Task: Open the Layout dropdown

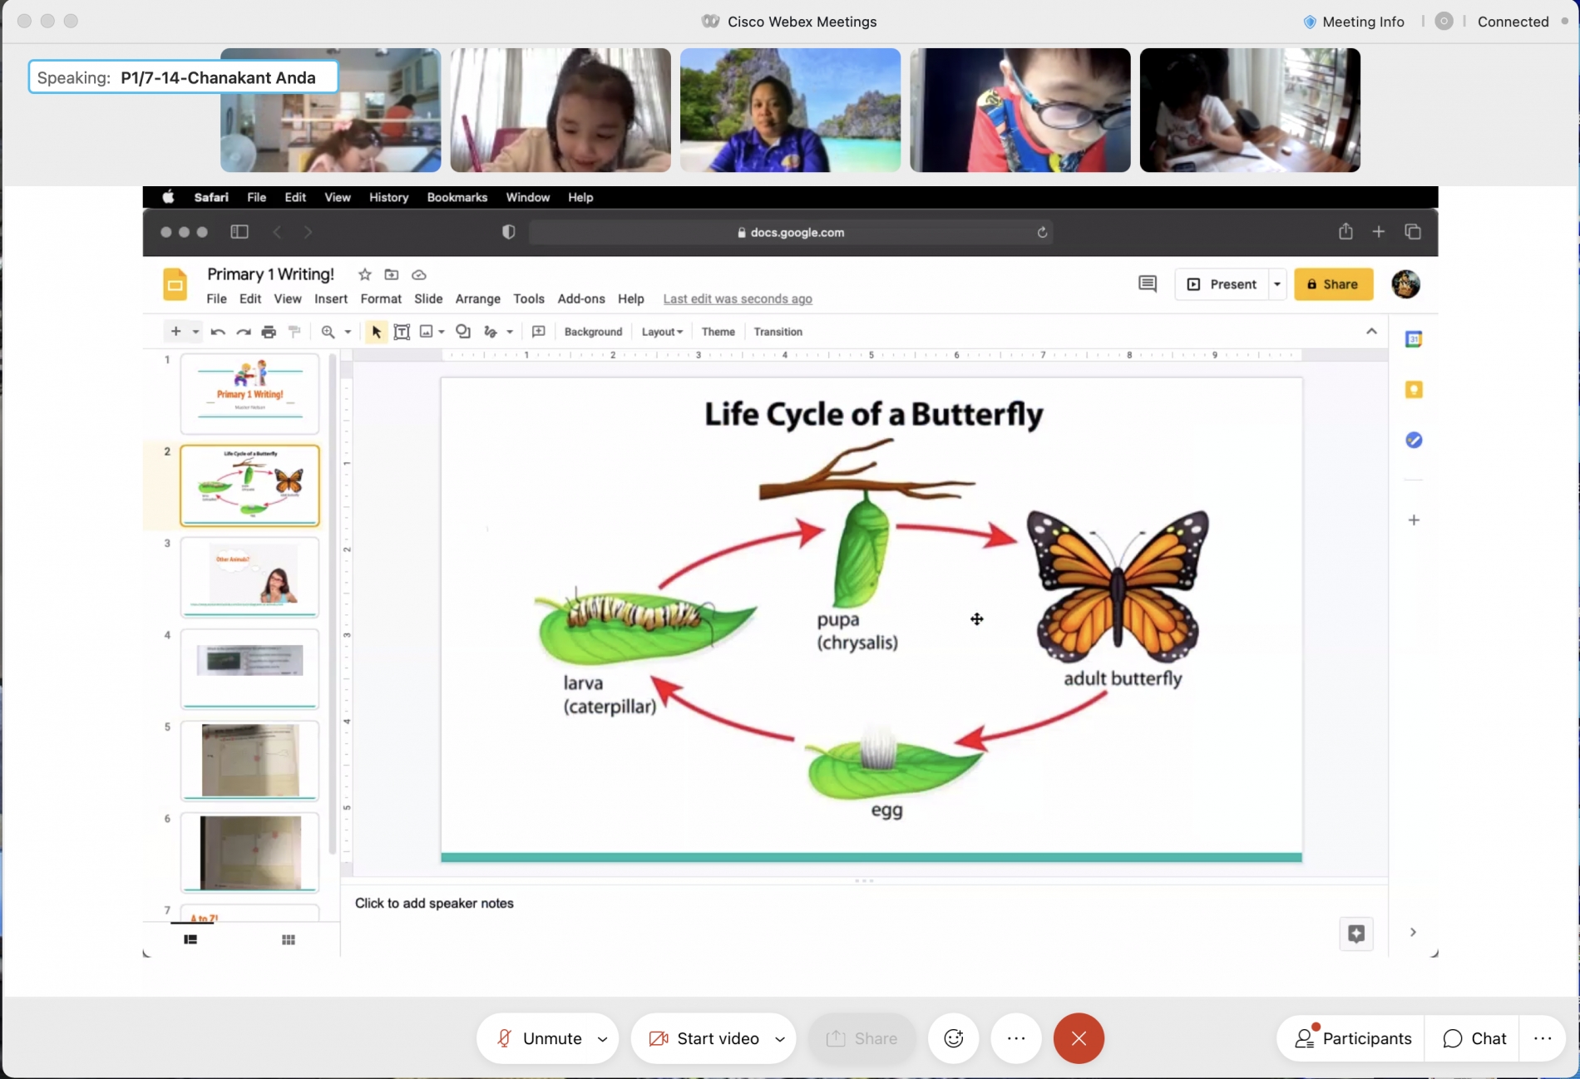Action: click(662, 332)
